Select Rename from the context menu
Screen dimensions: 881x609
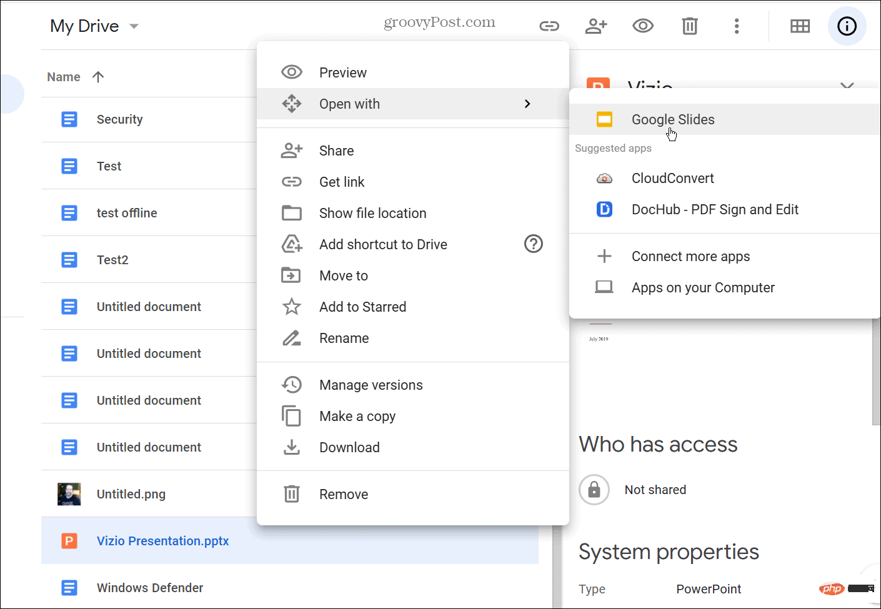[x=413, y=338]
